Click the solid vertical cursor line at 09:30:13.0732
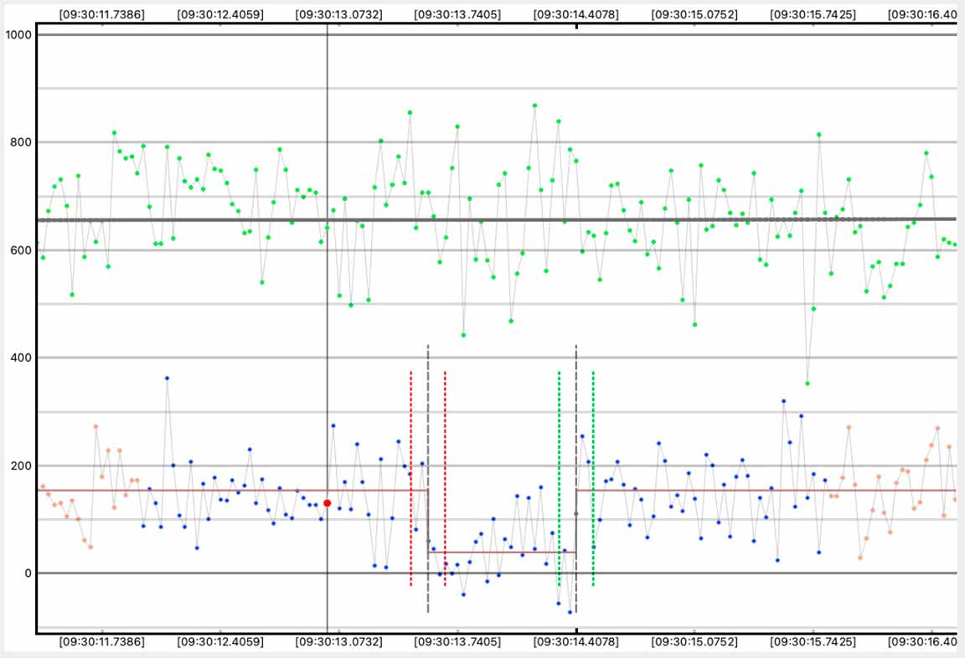Image resolution: width=965 pixels, height=658 pixels. tap(327, 251)
